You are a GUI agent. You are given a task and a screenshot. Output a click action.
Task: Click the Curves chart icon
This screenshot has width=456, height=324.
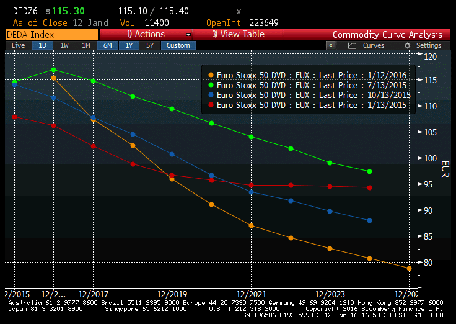pos(351,45)
